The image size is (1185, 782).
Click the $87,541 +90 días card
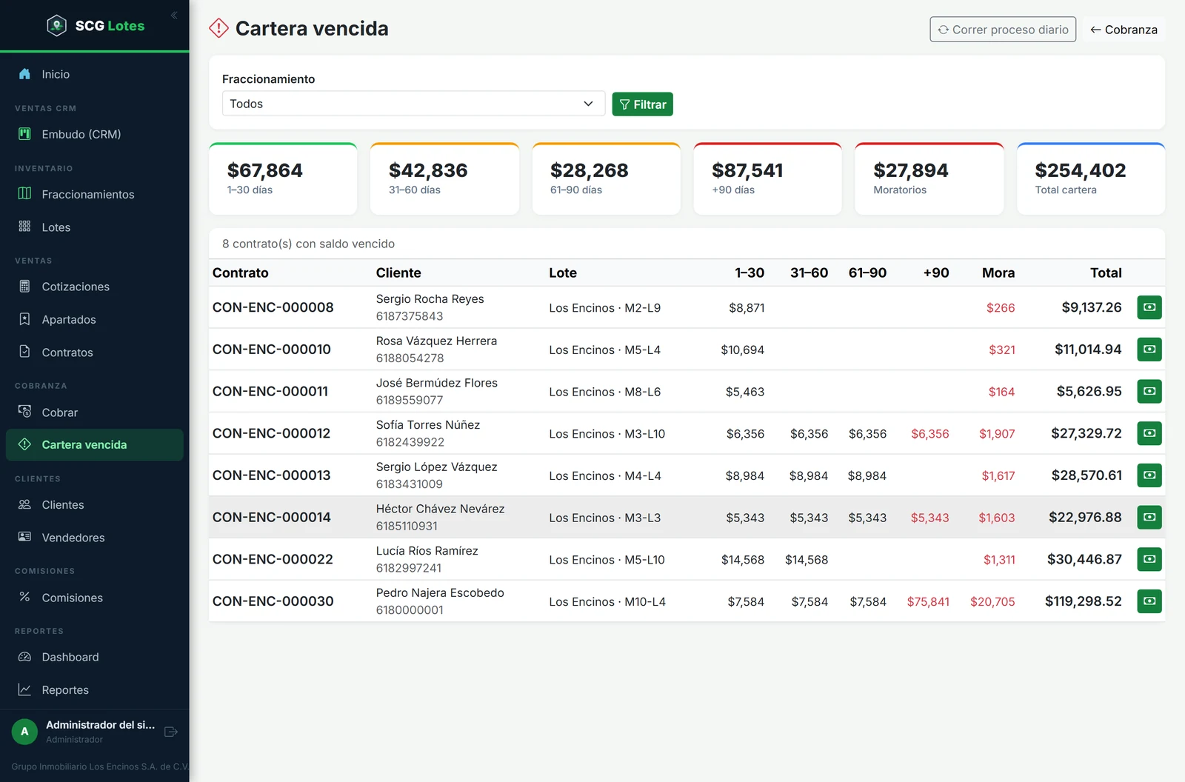click(767, 178)
